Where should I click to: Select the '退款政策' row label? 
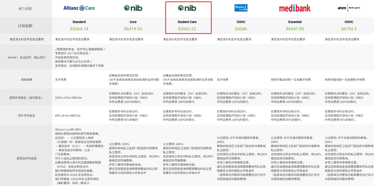pyautogui.click(x=27, y=79)
